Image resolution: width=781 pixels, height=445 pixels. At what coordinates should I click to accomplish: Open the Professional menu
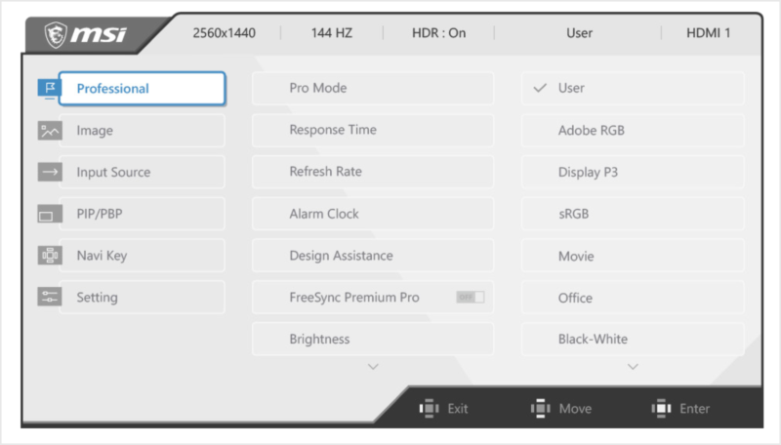[142, 89]
